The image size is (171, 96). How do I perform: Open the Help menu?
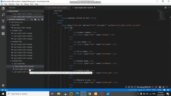[x=36, y=4]
